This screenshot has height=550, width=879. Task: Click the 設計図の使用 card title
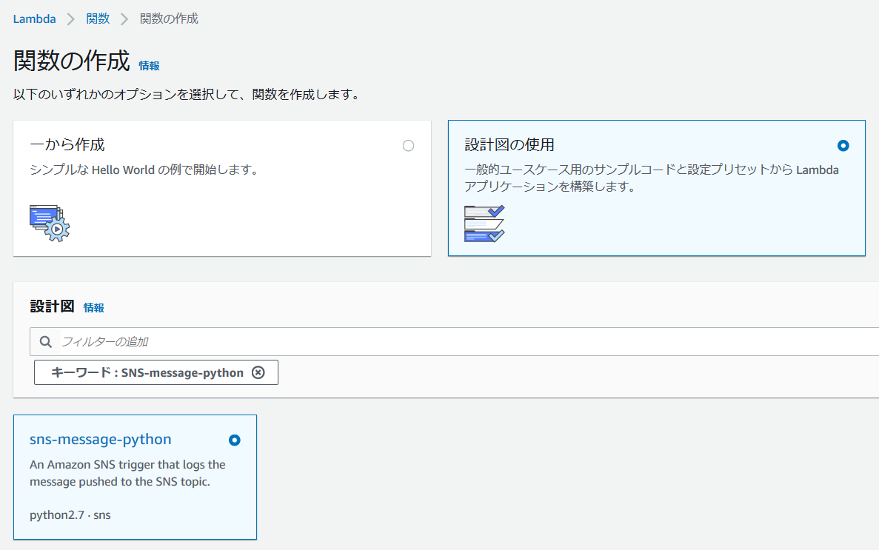click(509, 144)
